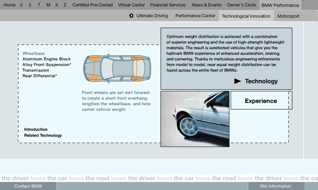Select the BMW Performance tab

click(280, 5)
